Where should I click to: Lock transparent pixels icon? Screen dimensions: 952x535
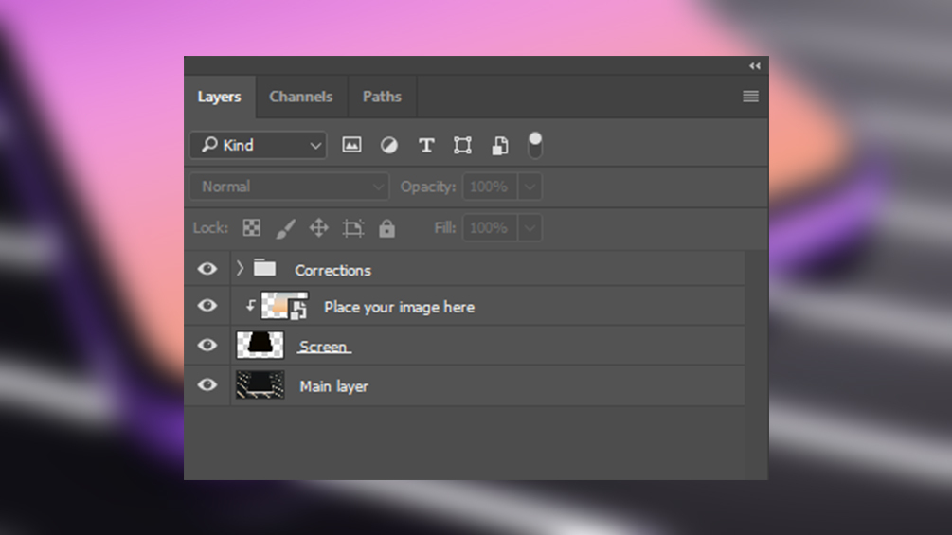point(251,227)
